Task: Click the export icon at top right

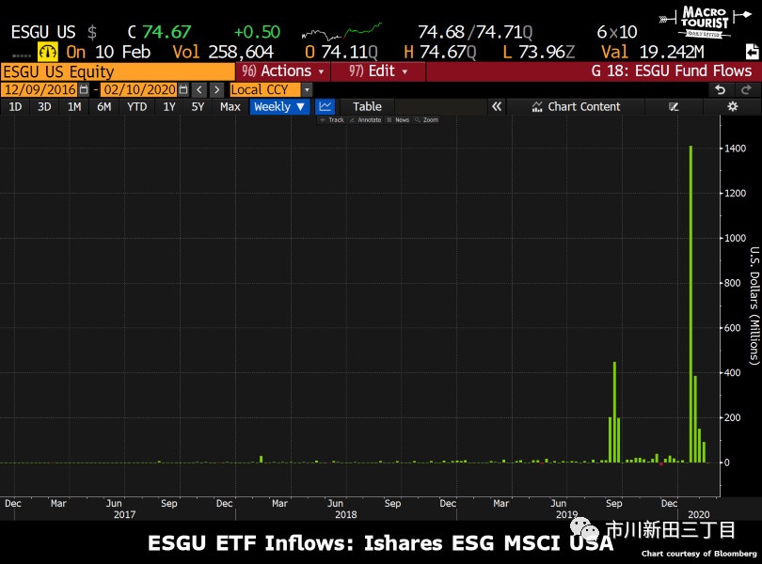Action: click(752, 52)
